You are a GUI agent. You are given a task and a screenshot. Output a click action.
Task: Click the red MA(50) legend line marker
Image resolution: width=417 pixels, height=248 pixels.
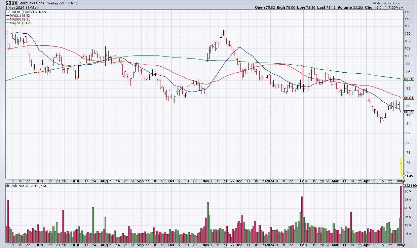7,19
